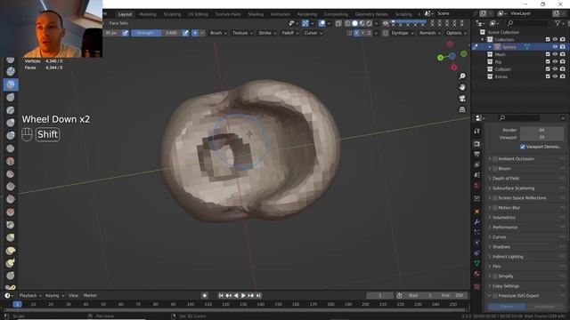Open the Stroke dropdown

coord(267,33)
